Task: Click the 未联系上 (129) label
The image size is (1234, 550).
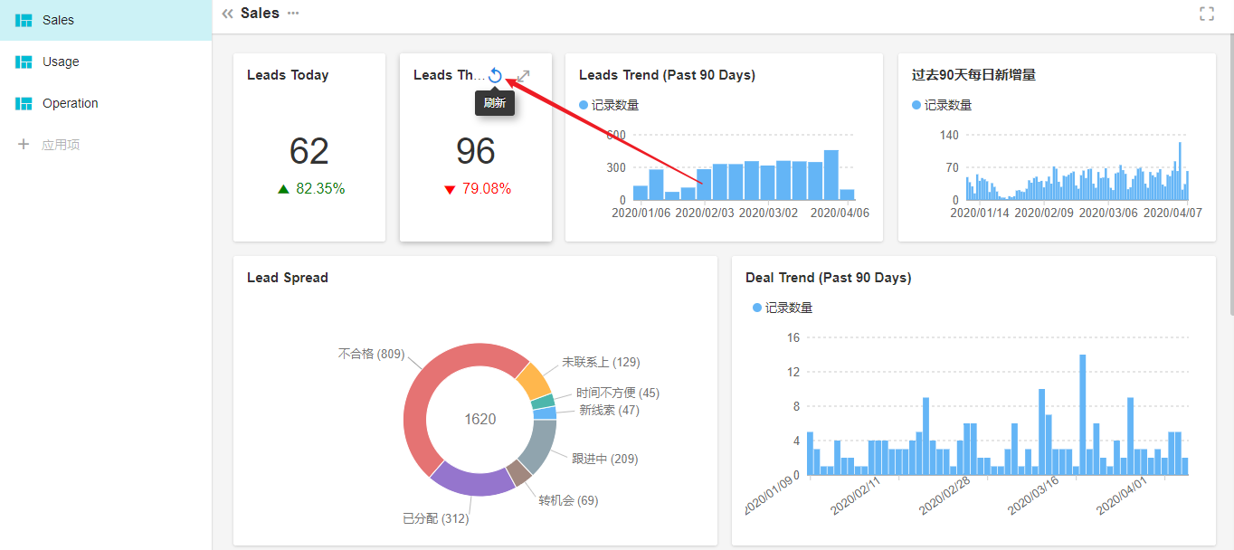Action: click(601, 362)
